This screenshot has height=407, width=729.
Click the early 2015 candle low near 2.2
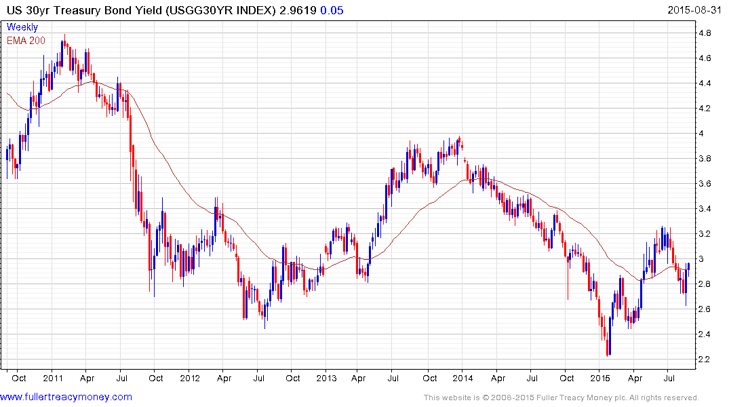(608, 353)
